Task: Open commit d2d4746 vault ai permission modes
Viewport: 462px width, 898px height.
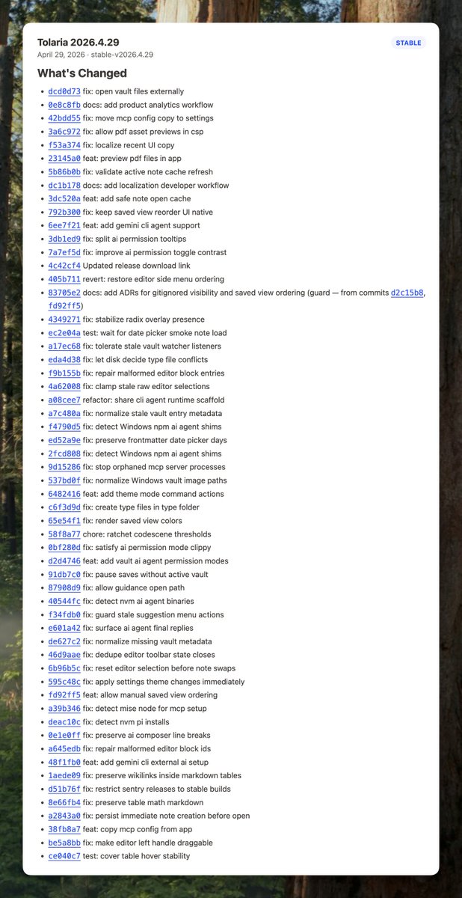Action: [x=64, y=561]
